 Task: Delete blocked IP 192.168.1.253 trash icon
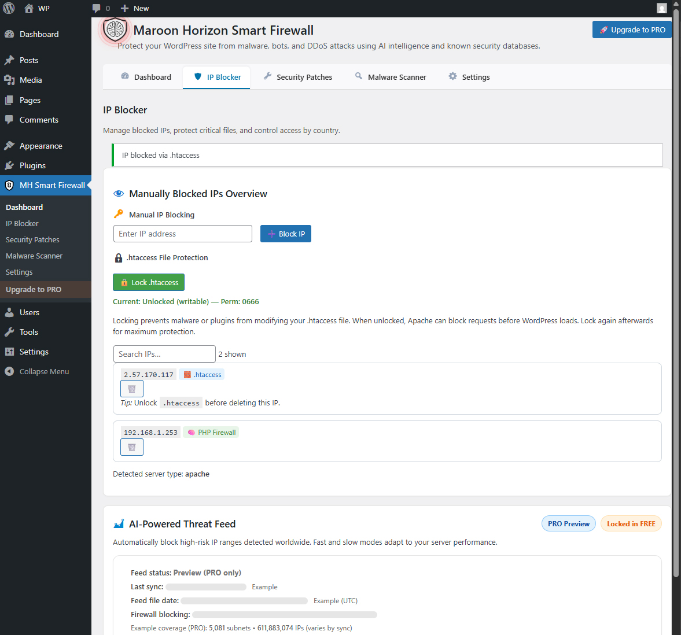[131, 447]
